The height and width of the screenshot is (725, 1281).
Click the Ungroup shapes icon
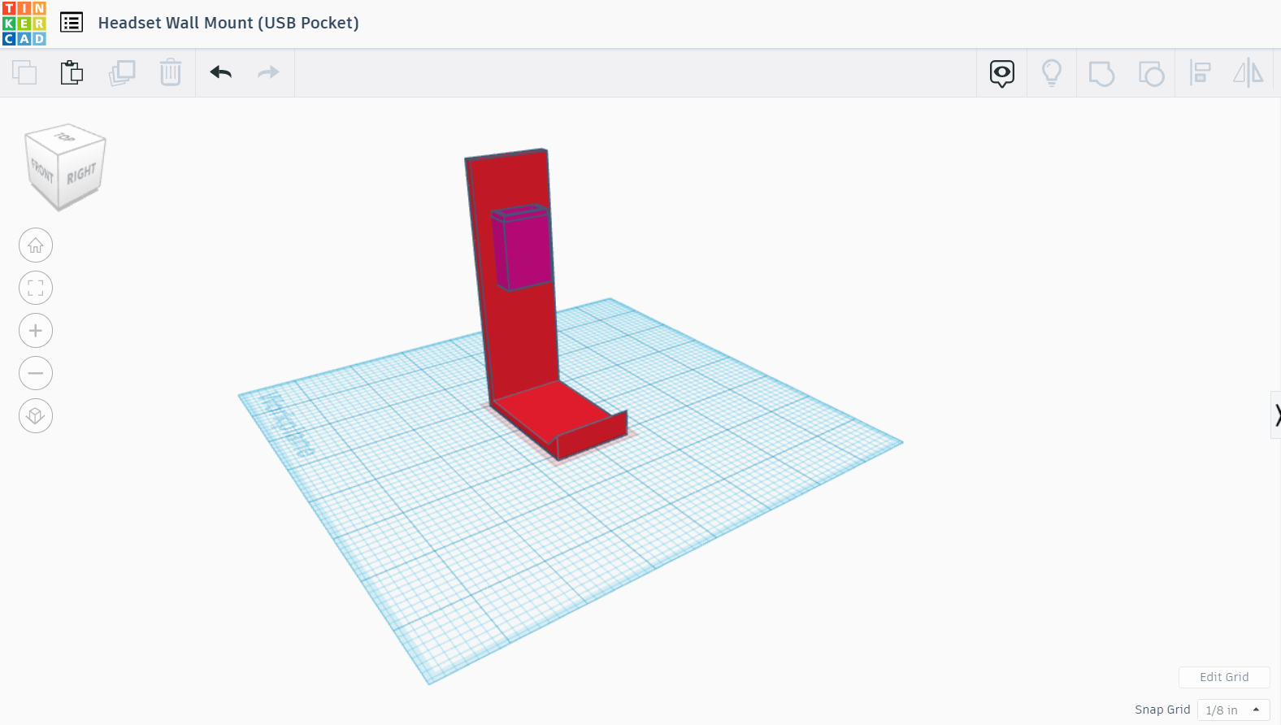[1151, 74]
